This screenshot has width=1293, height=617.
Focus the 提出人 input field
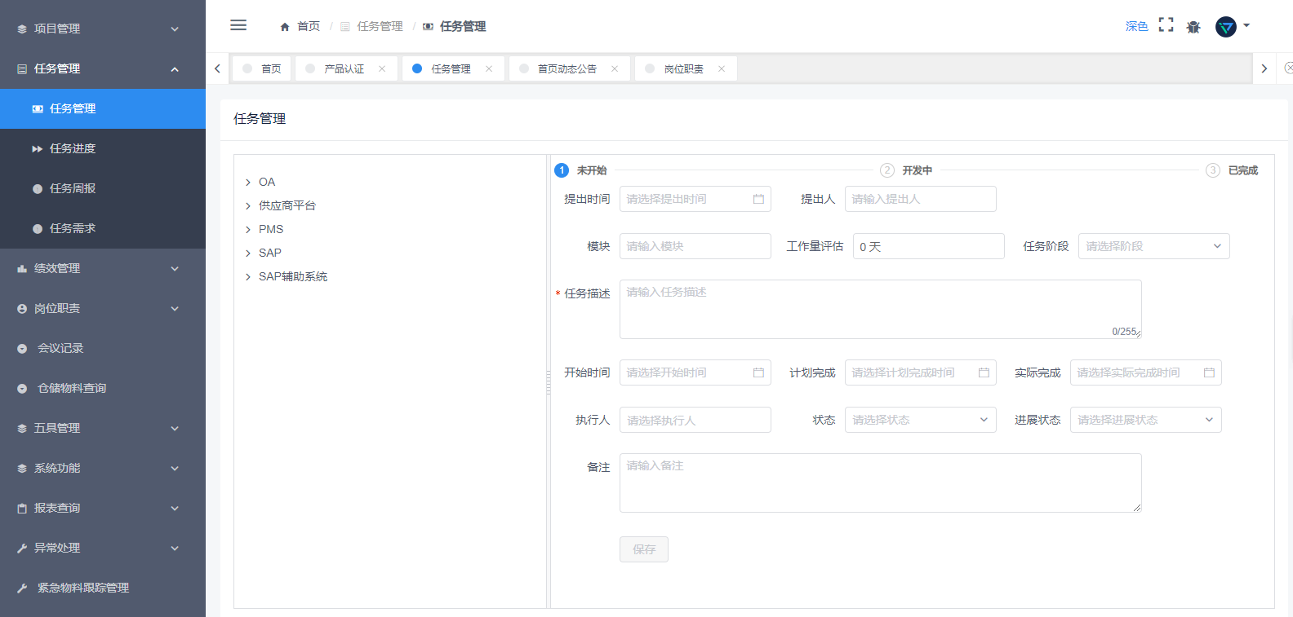921,199
